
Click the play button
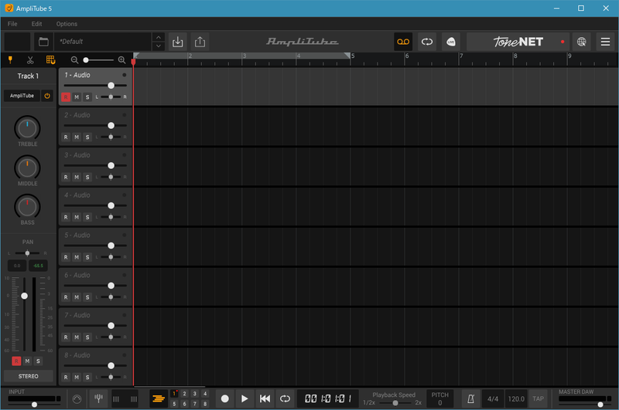(245, 398)
